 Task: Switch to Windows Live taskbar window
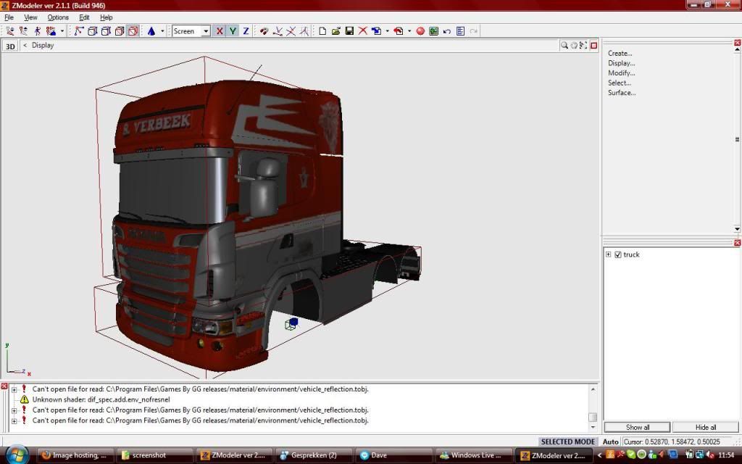(474, 455)
